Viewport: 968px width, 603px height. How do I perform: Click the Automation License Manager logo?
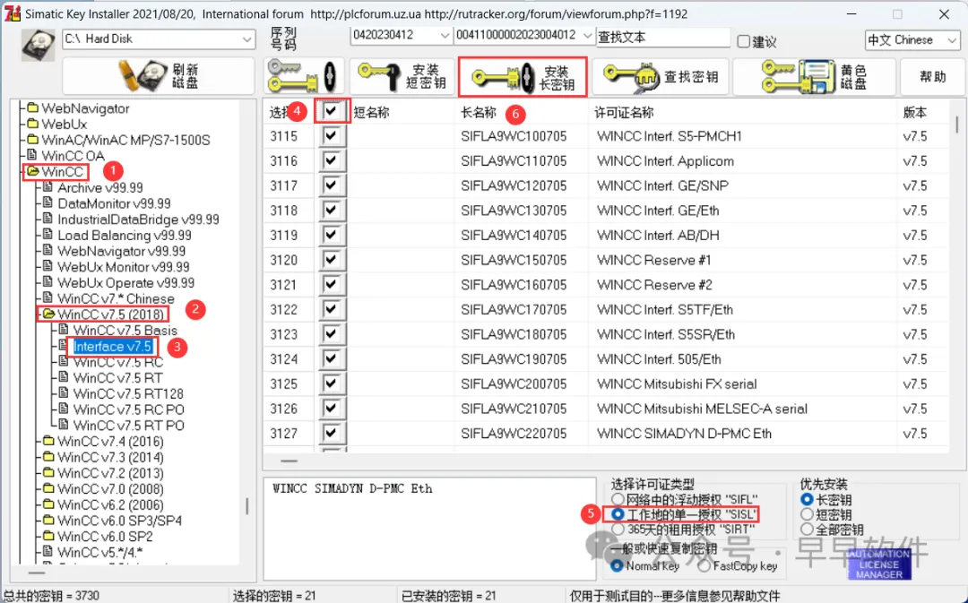pyautogui.click(x=879, y=564)
